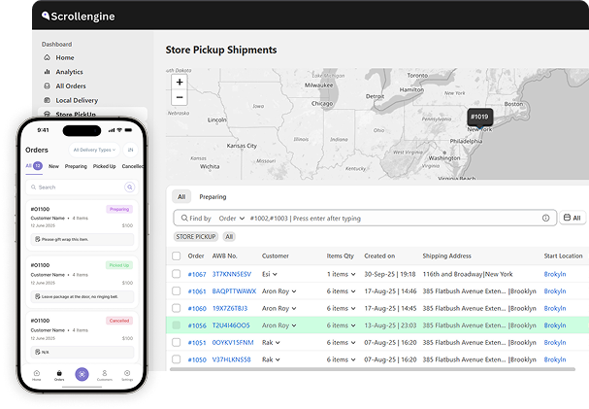Click the STORE PICKUP filter chip
The height and width of the screenshot is (409, 589).
(196, 236)
